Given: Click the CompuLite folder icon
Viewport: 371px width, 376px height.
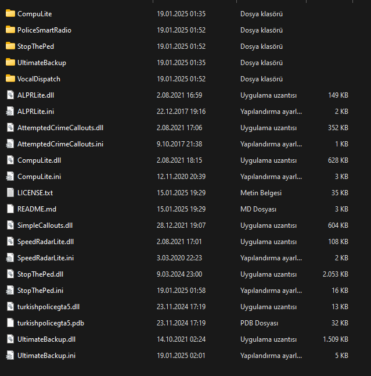Looking at the screenshot, I should pos(10,13).
